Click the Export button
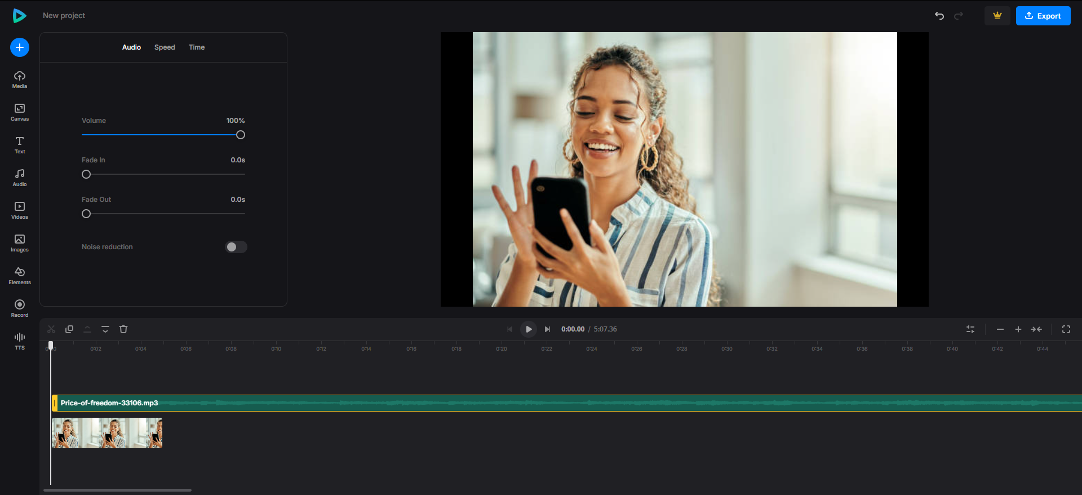The height and width of the screenshot is (495, 1082). [1043, 16]
